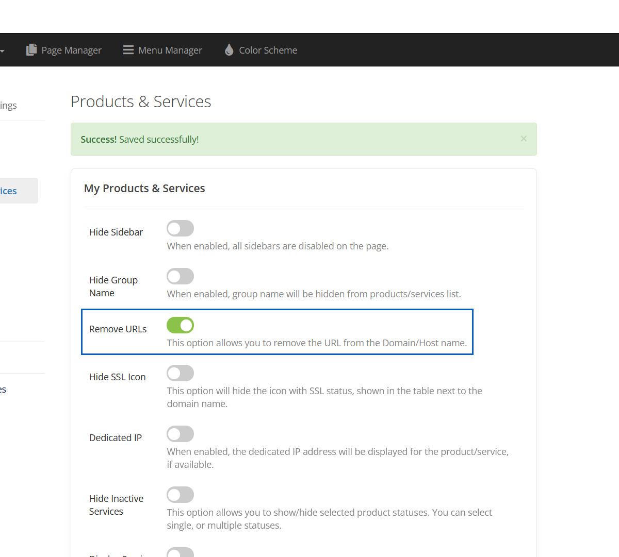Click the Color Scheme droplet icon
619x557 pixels.
[229, 50]
